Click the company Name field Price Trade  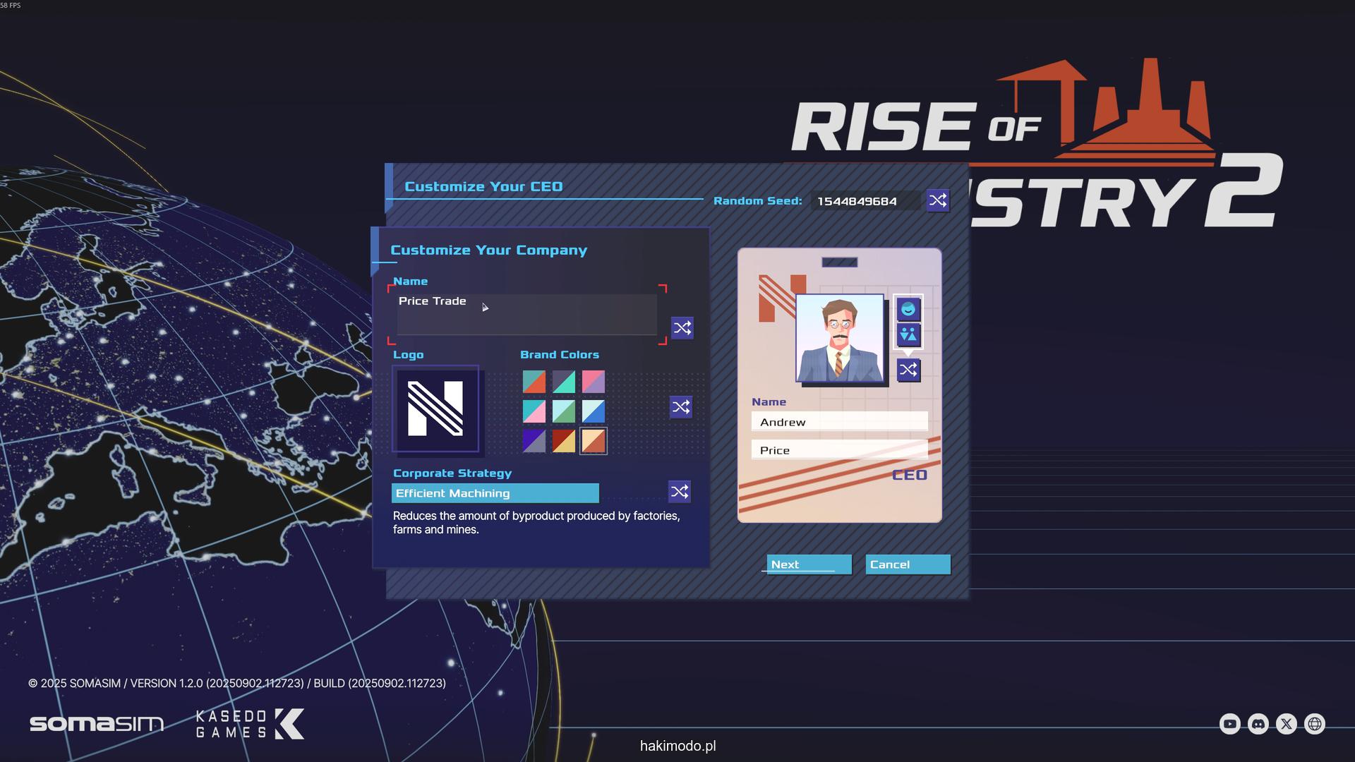tap(526, 314)
